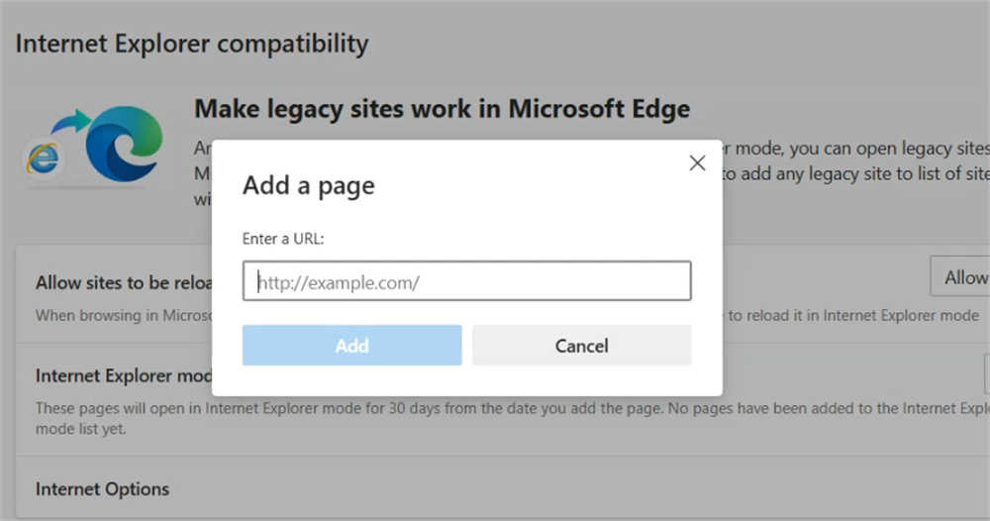Screen dimensions: 990x521
Task: Click the Internet Explorer compatibility heading
Action: pyautogui.click(x=192, y=44)
